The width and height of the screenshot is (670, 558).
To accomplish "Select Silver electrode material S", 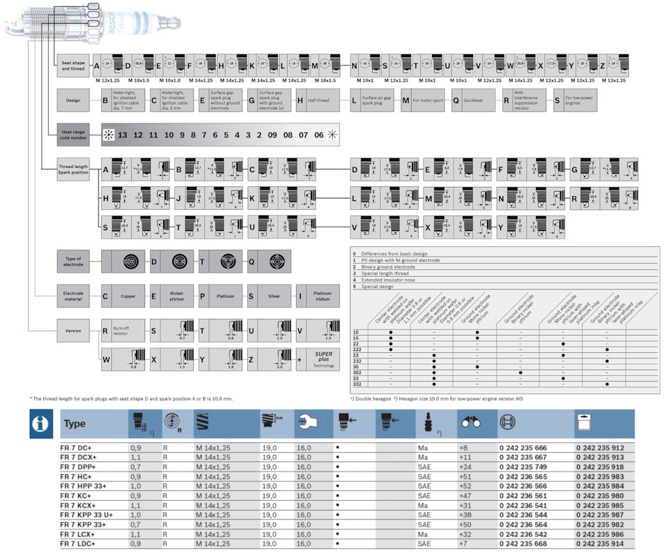I will click(269, 296).
